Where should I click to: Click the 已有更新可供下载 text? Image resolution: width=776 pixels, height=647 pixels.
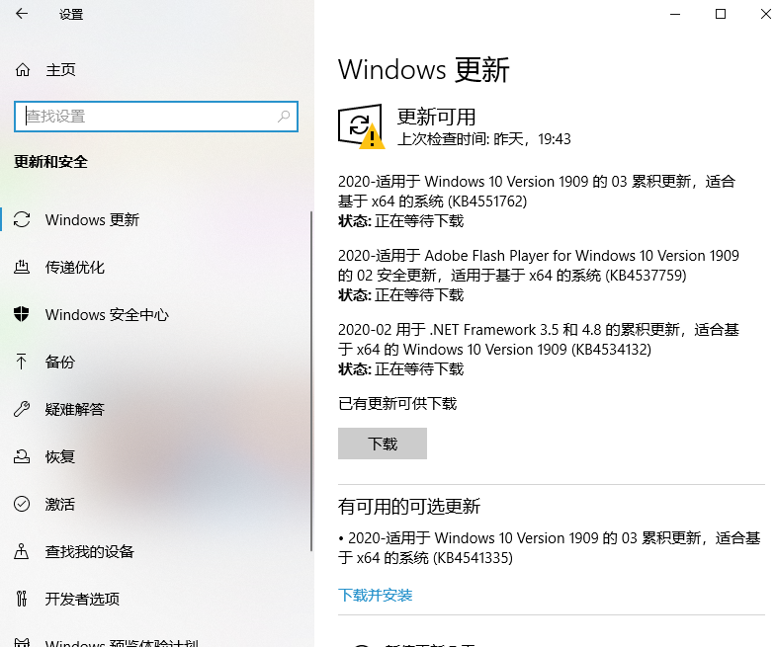pyautogui.click(x=397, y=404)
